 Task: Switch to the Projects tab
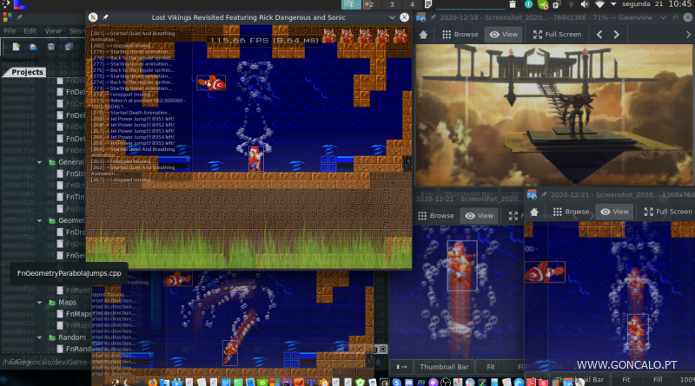point(27,72)
